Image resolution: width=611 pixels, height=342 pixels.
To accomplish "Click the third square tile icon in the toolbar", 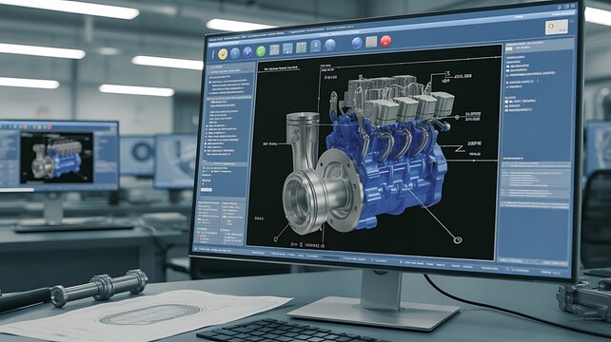I will (301, 47).
